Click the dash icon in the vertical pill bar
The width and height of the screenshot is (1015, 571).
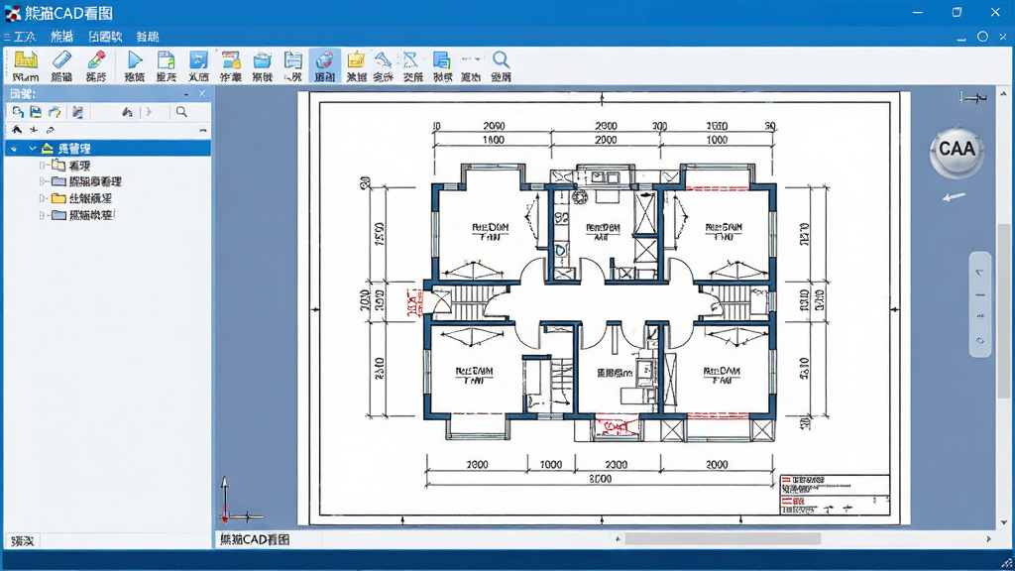(980, 295)
